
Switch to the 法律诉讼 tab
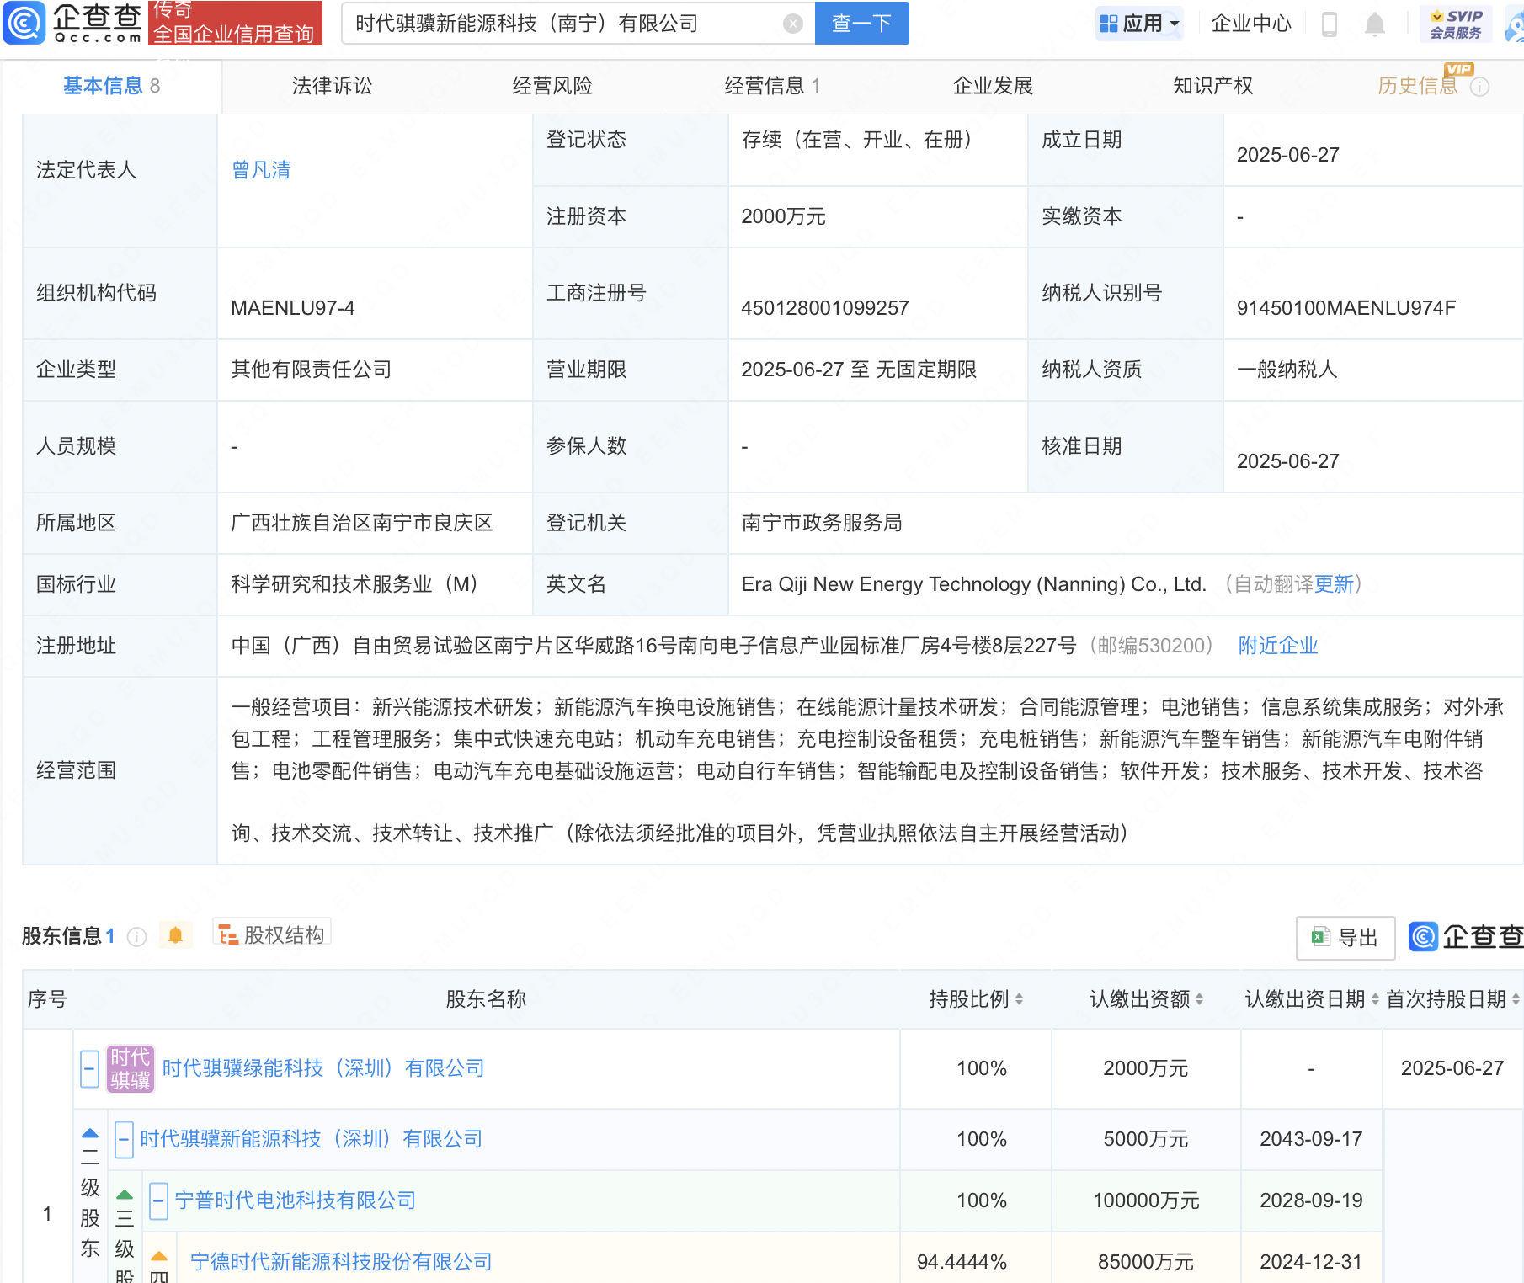point(332,86)
